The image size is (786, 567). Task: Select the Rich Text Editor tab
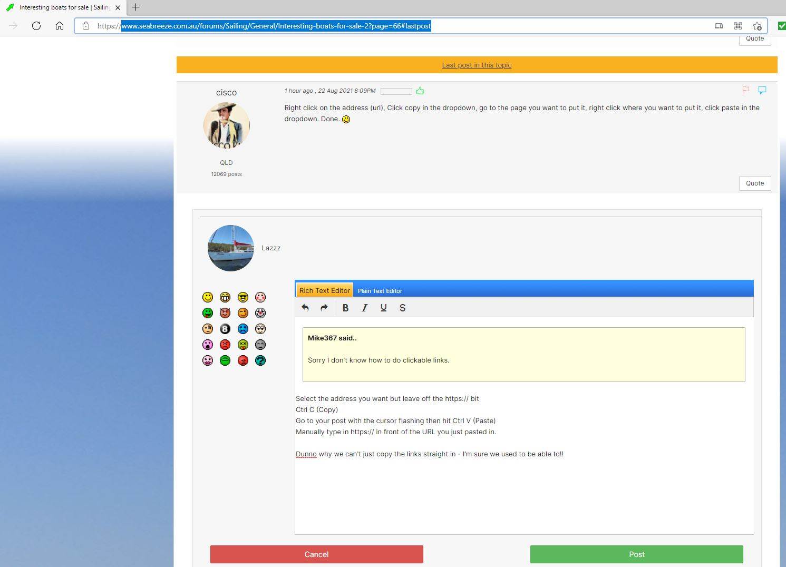324,290
